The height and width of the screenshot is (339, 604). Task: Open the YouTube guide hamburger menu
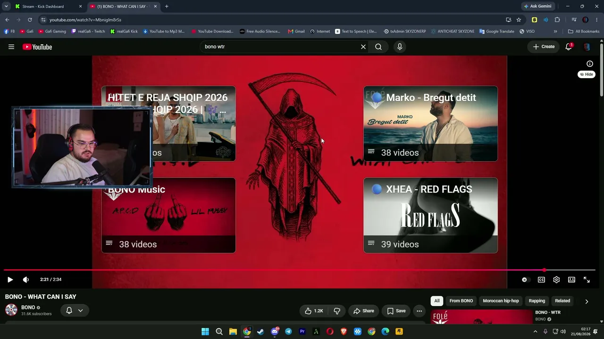(11, 47)
